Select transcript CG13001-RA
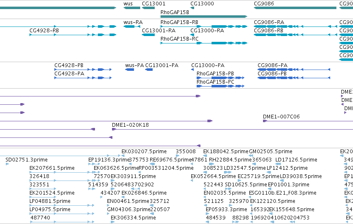The image size is (353, 224). click(x=148, y=35)
